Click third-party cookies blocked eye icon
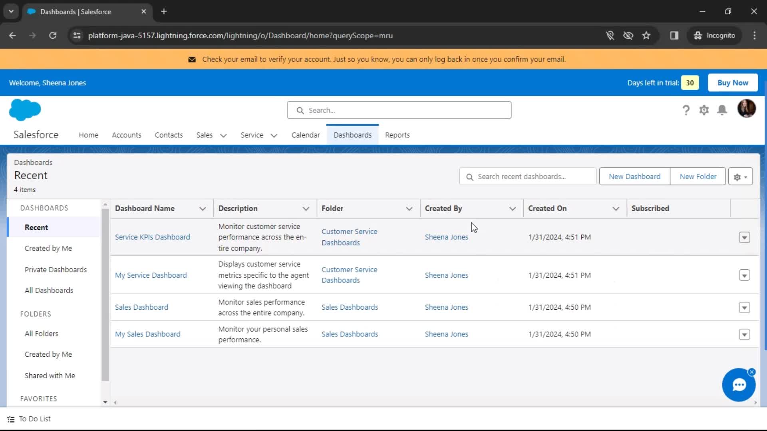767x431 pixels. pos(628,36)
